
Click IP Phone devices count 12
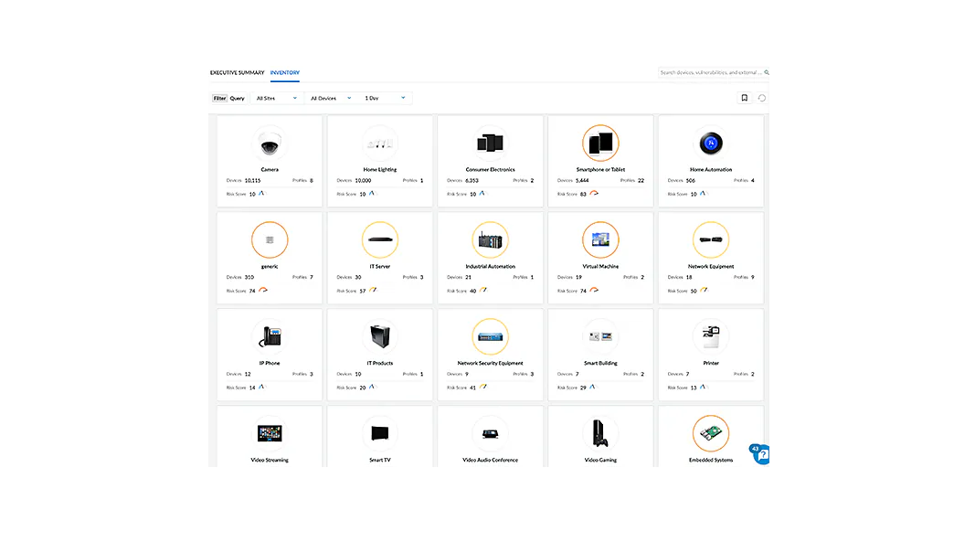(x=248, y=374)
